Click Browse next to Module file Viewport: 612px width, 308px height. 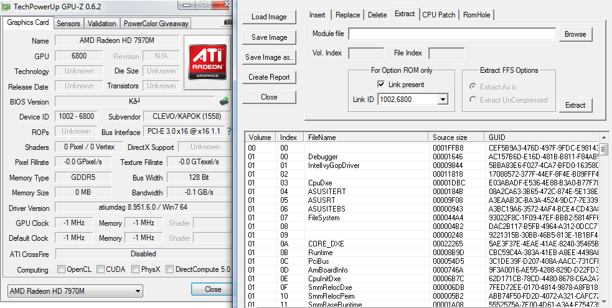coord(575,34)
